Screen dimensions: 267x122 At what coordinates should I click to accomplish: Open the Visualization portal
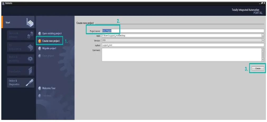21,71
